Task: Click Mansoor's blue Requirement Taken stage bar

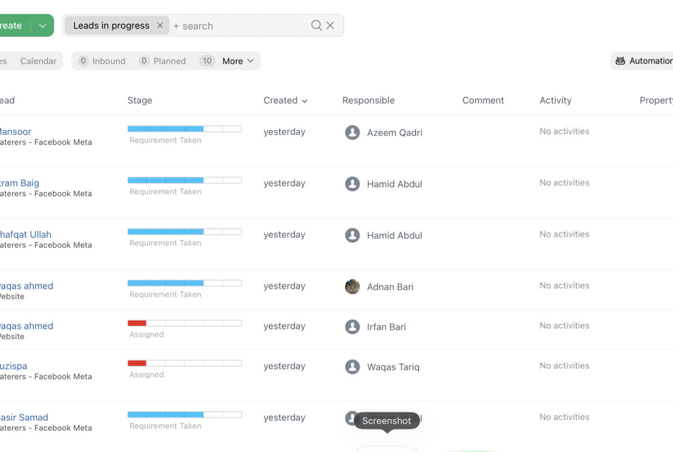Action: (x=166, y=129)
